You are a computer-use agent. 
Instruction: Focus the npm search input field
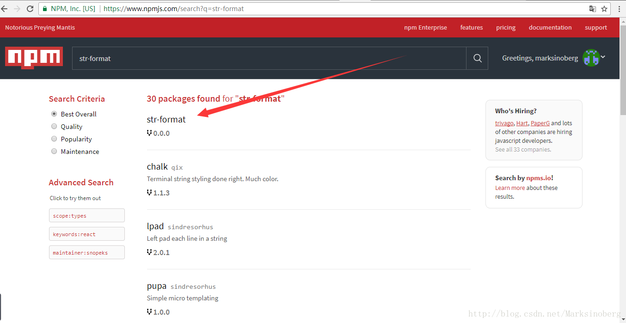[269, 58]
